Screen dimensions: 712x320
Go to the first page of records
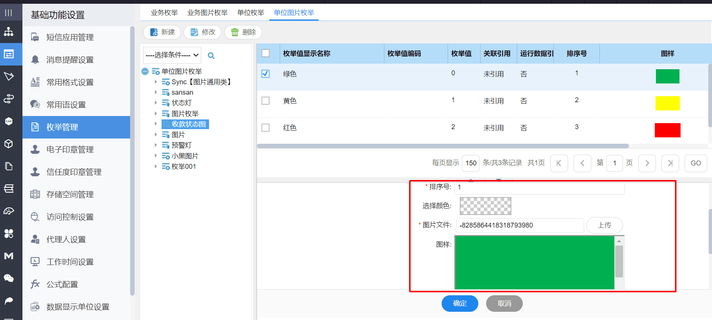559,163
